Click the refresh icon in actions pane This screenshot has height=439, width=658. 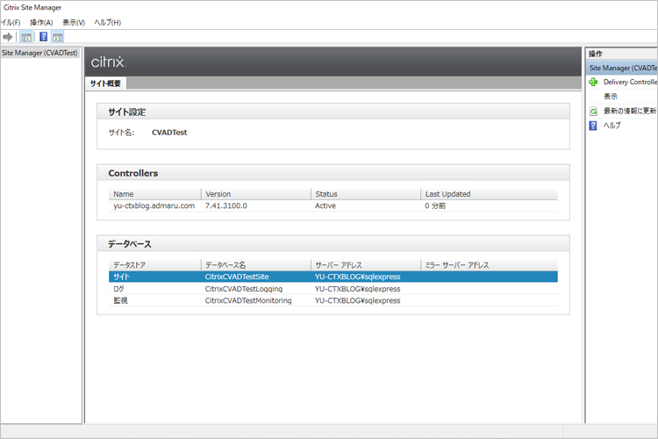click(x=594, y=112)
